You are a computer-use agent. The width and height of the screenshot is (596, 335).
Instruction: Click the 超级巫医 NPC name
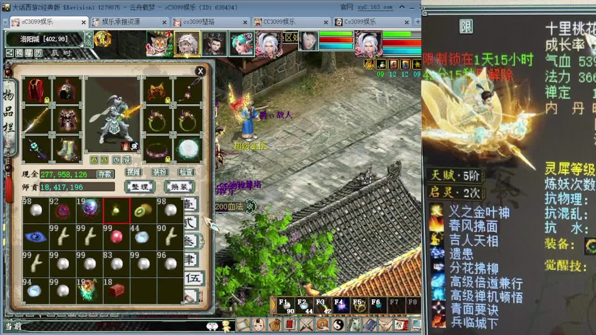pos(250,147)
